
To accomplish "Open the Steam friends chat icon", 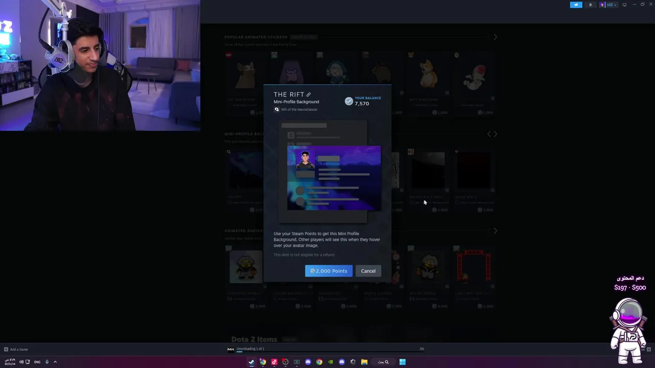I will click(x=649, y=350).
